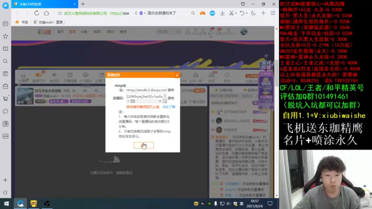Toggle the 直播开关 live switch
The image size is (372, 209).
(x=39, y=77)
